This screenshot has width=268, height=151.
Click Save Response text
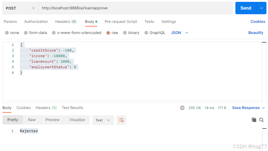[x=246, y=108]
